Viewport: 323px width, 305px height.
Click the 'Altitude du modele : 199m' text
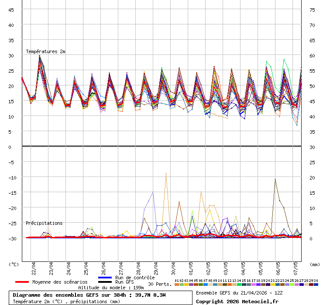(111, 288)
